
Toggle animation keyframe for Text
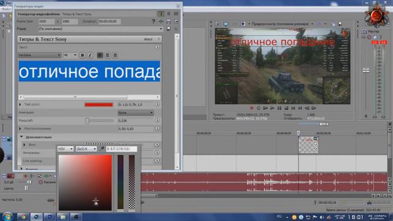[157, 47]
